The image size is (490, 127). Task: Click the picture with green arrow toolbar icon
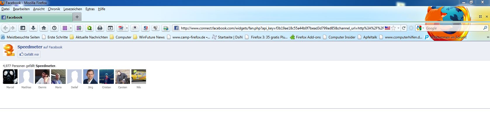[x=166, y=28]
